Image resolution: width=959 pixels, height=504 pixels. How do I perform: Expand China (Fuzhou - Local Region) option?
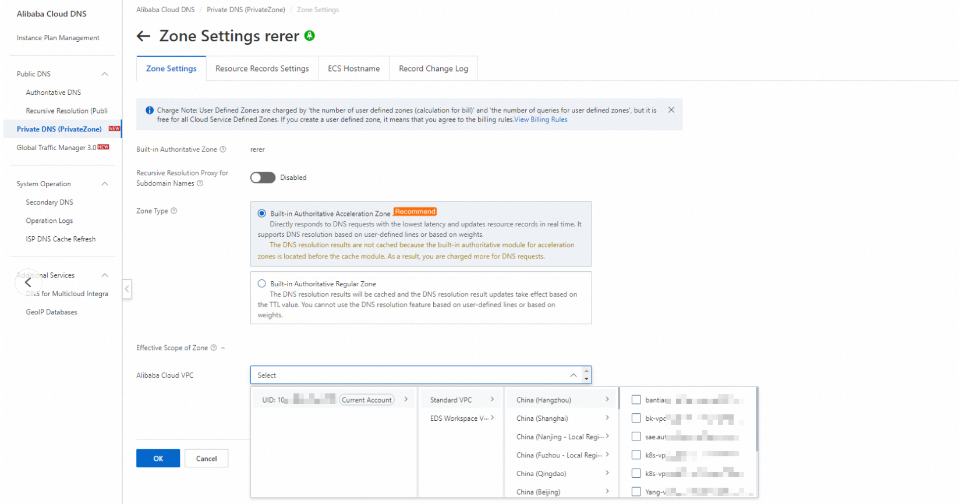(x=562, y=455)
